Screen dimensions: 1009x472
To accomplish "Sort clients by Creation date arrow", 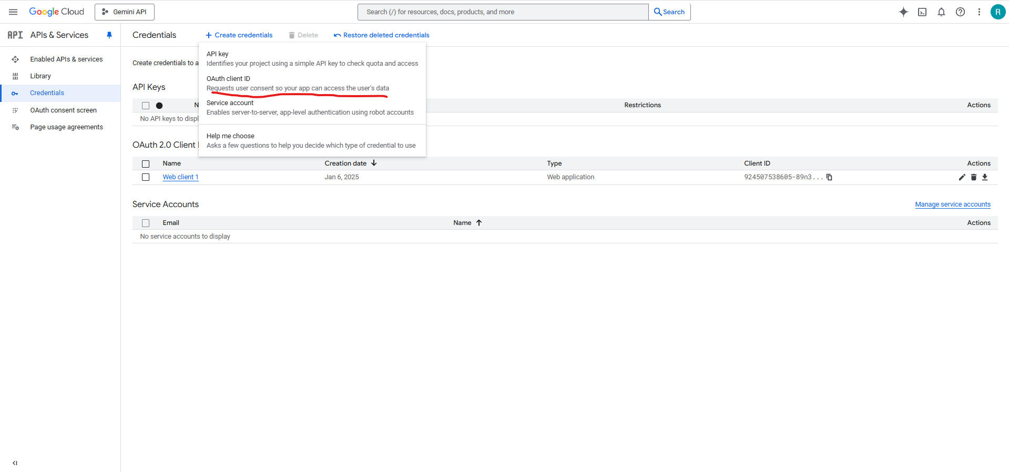I will pos(374,163).
